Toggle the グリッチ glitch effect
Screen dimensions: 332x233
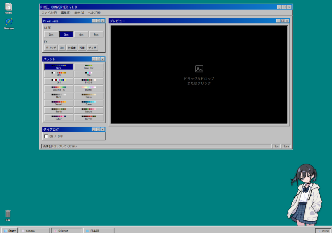click(51, 48)
